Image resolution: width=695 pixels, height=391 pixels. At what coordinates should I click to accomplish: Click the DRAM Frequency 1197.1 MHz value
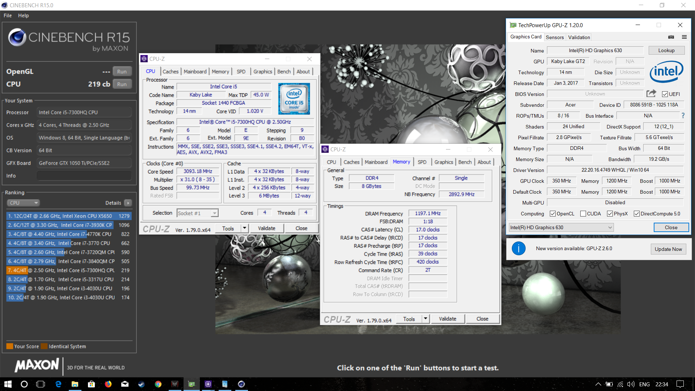427,214
